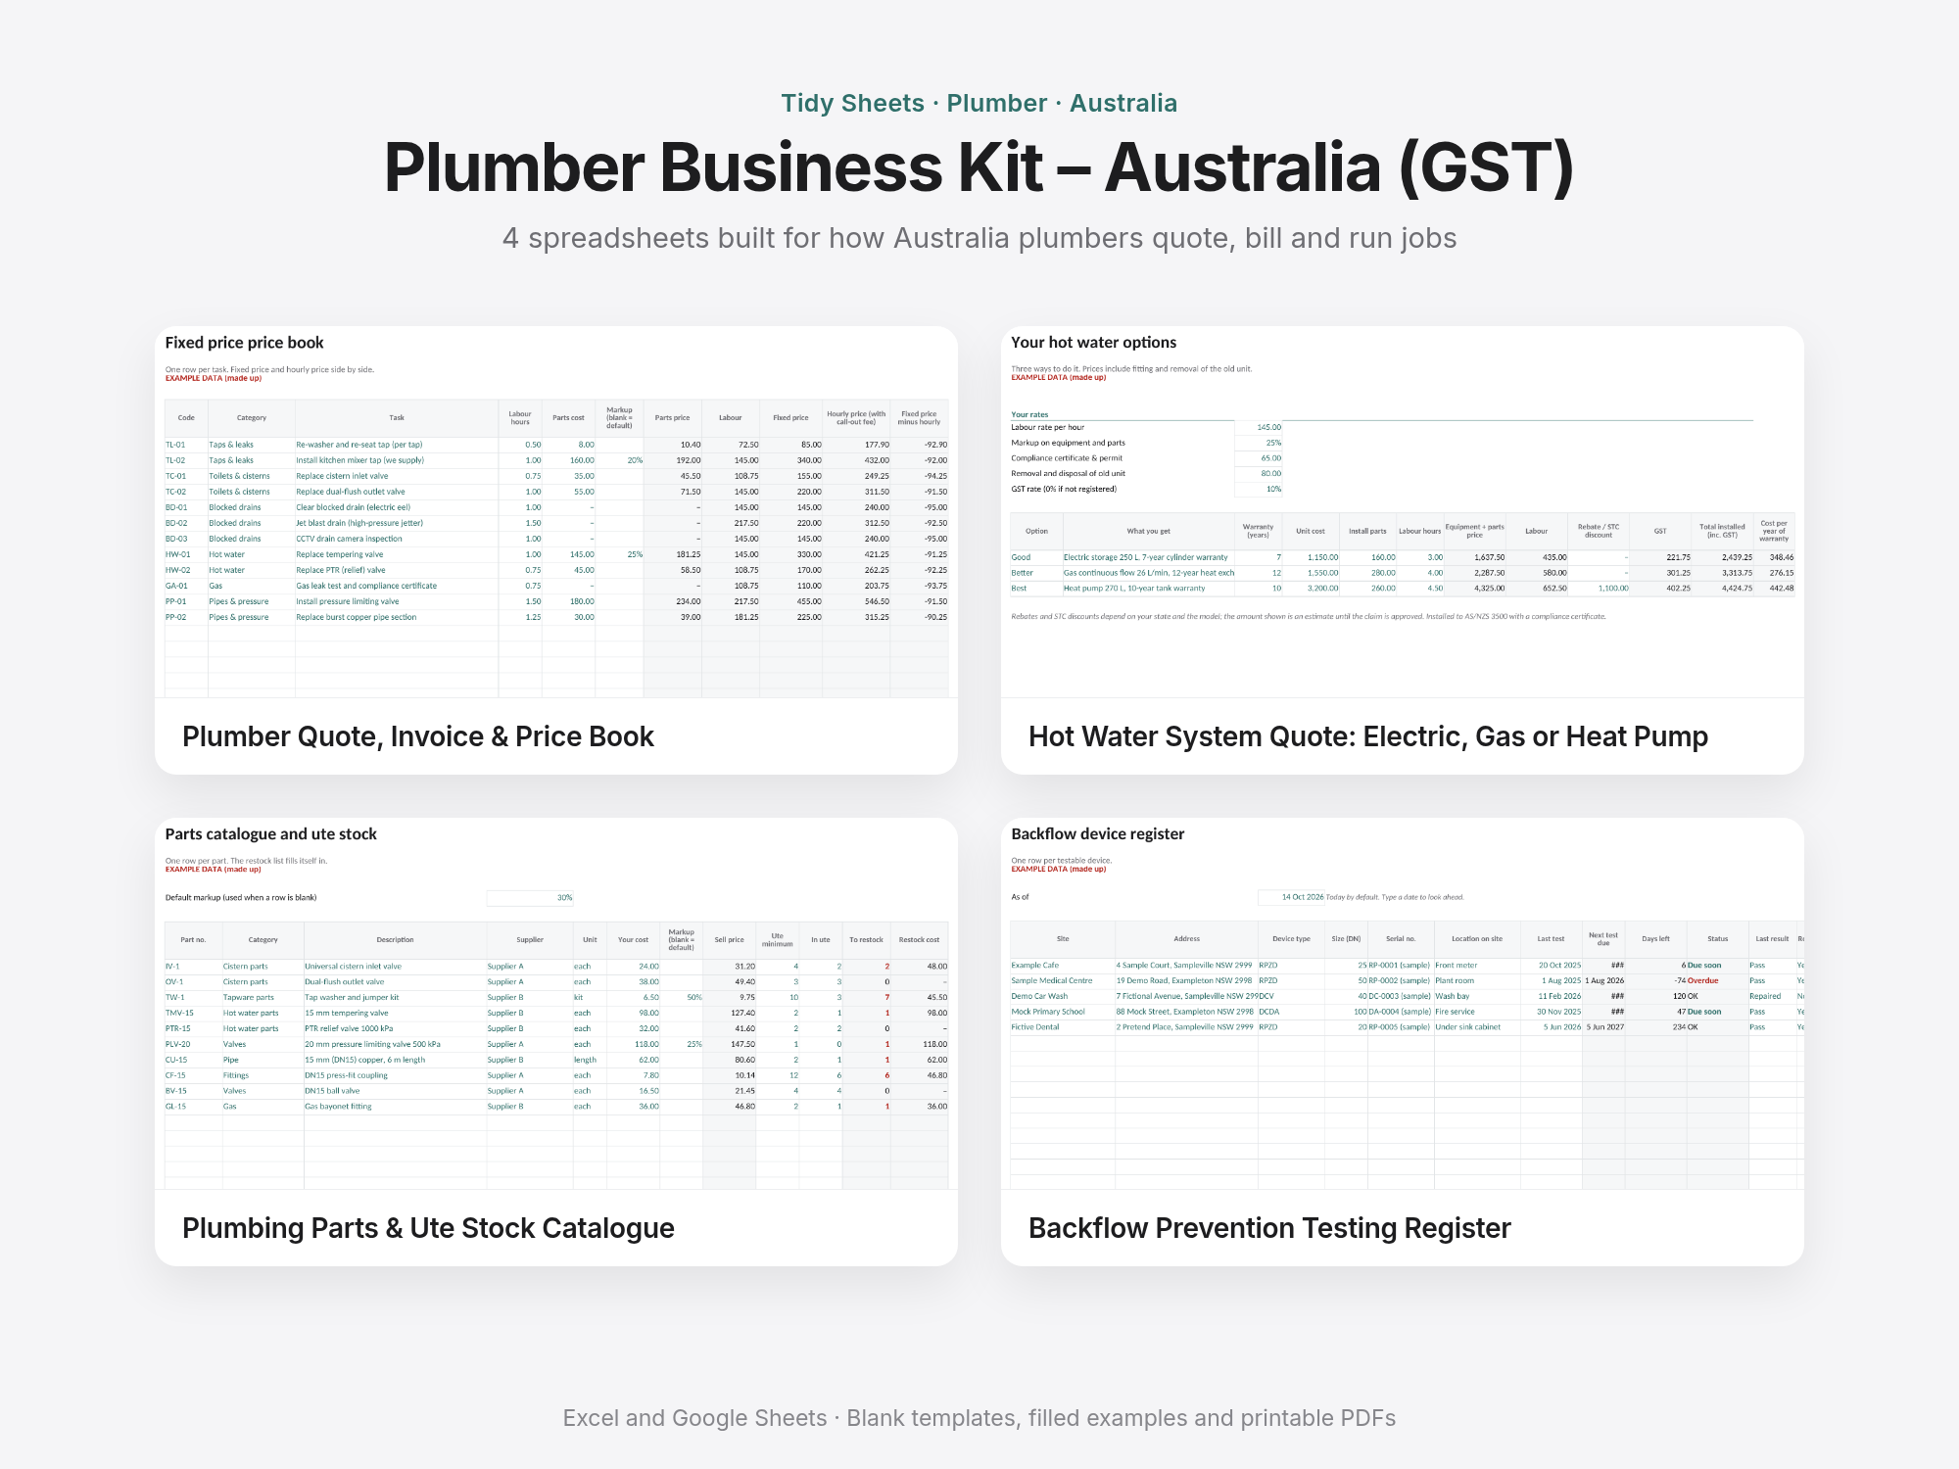
Task: Select the 'Fictive Dental' site cell
Action: [x=1063, y=1027]
